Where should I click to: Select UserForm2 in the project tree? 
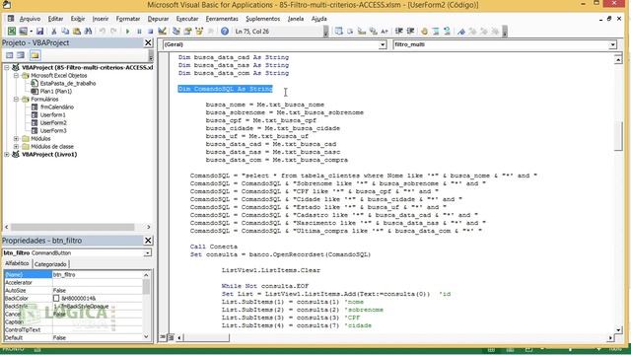pyautogui.click(x=53, y=122)
